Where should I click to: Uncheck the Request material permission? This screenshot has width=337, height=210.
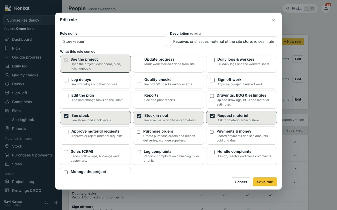click(212, 116)
